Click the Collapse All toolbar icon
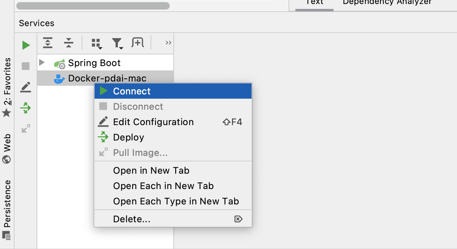 point(69,43)
